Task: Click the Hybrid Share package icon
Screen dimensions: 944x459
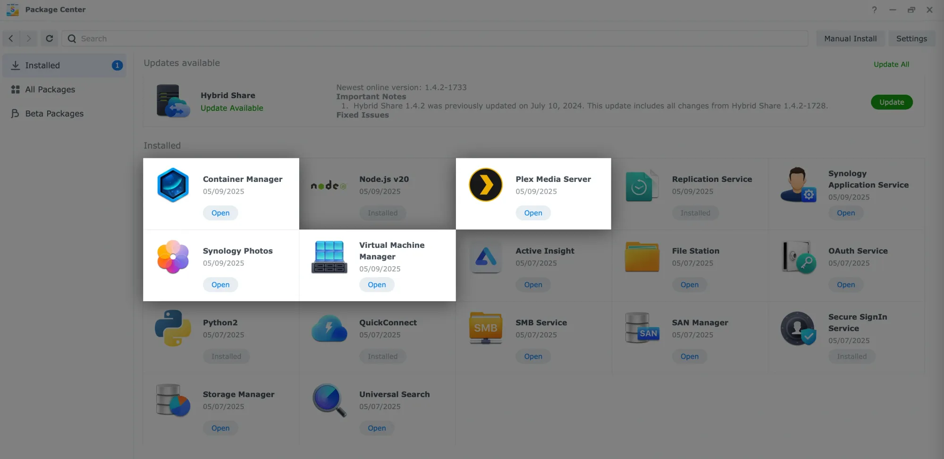Action: tap(173, 101)
